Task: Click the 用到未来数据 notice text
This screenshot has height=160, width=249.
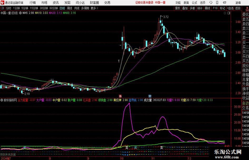Action: pyautogui.click(x=8, y=154)
